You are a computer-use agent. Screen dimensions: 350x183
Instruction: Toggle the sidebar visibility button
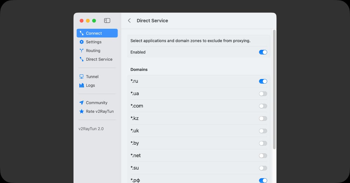click(107, 21)
